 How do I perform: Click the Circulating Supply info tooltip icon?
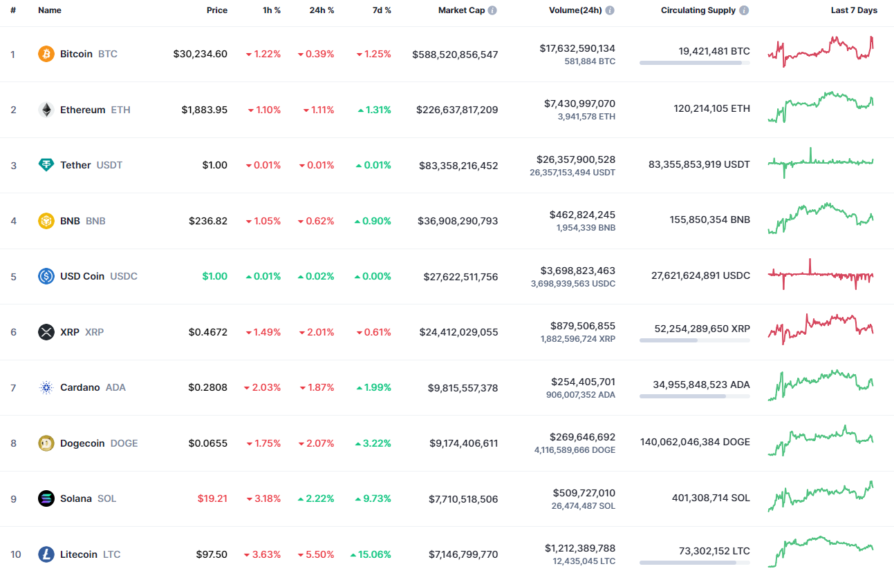(x=744, y=10)
